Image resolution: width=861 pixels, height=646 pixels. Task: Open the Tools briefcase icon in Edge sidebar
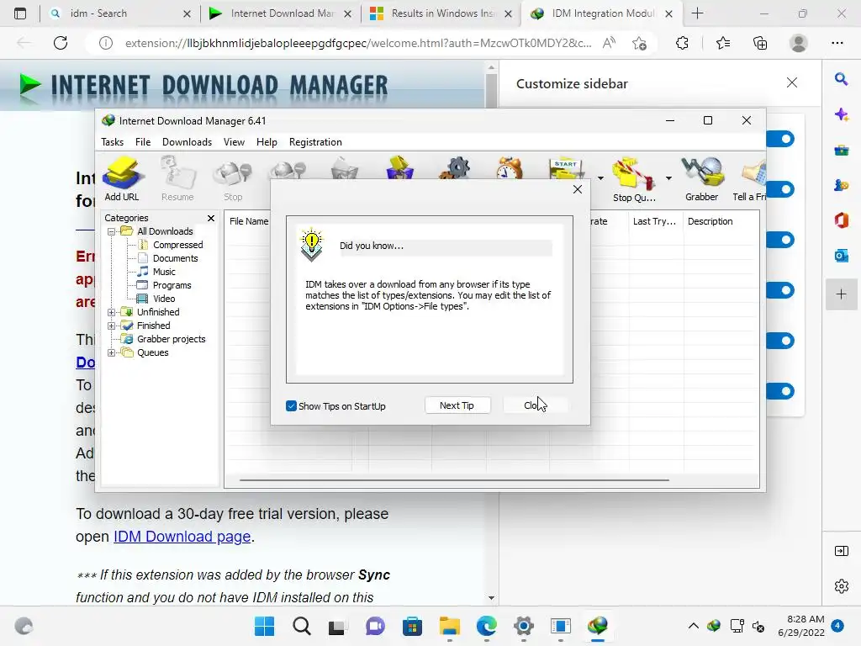point(841,150)
